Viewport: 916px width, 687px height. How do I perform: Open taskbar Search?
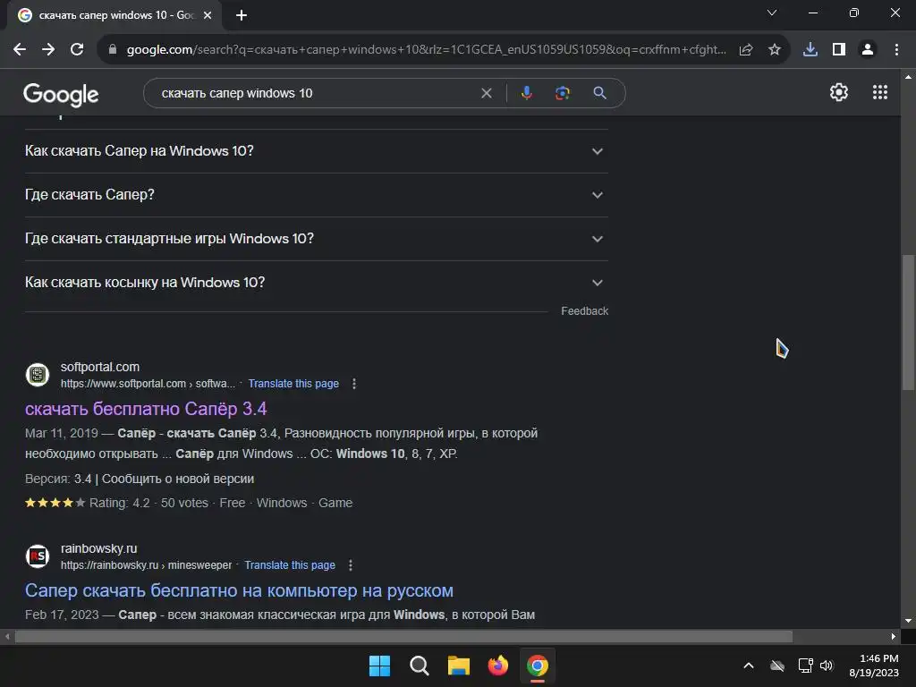pyautogui.click(x=419, y=666)
